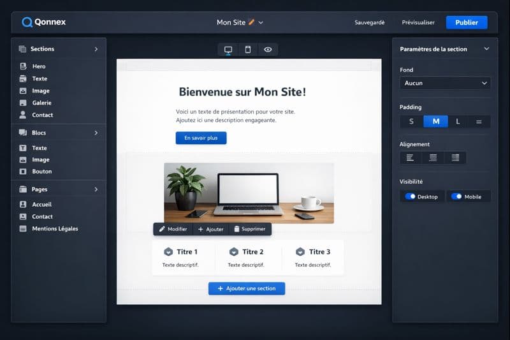
Task: Click the presentation text paragraph
Action: coord(235,116)
